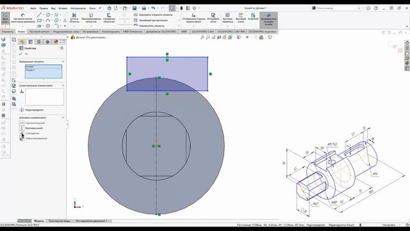Add Coincident relation
This screenshot has width=410, height=231.
point(29,133)
